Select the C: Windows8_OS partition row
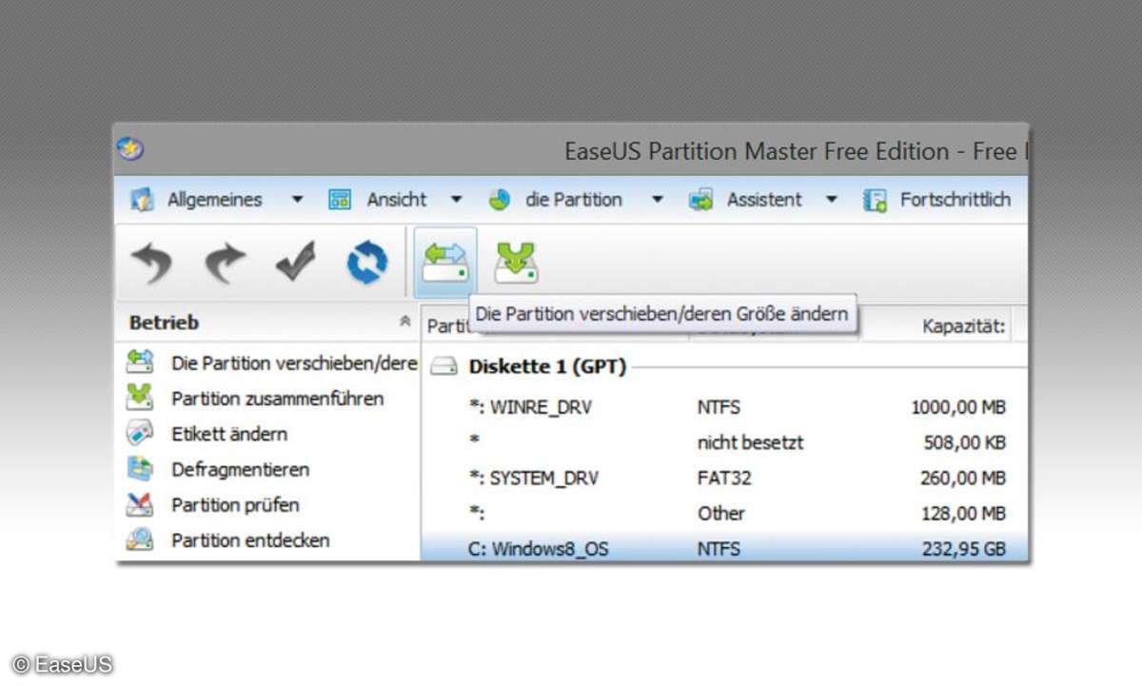 pos(724,549)
